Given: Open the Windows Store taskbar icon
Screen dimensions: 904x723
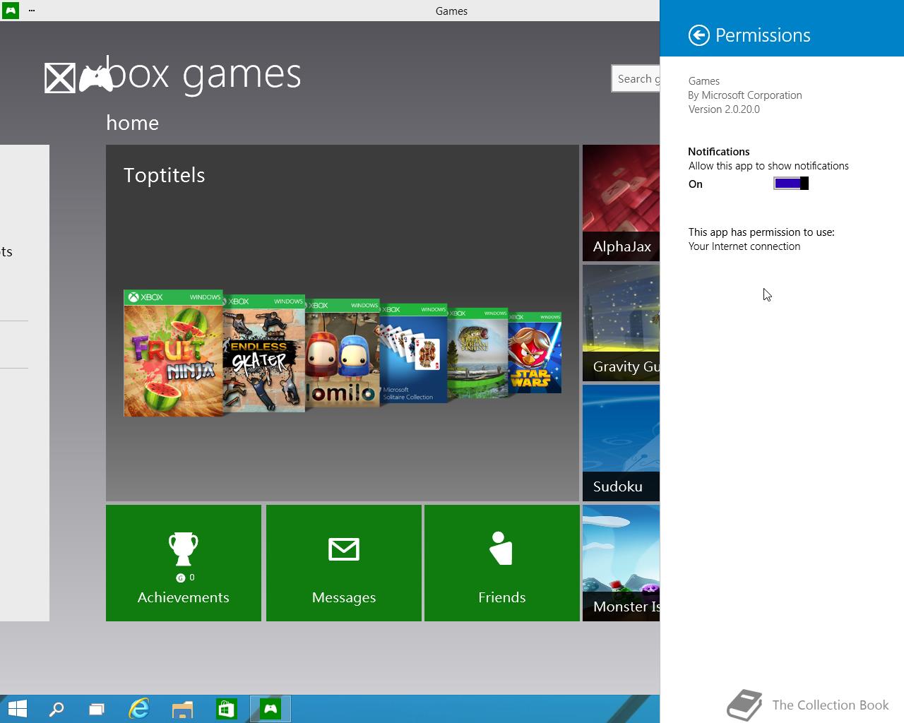Looking at the screenshot, I should click(226, 709).
